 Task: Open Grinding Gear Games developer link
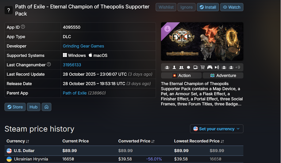(x=83, y=46)
